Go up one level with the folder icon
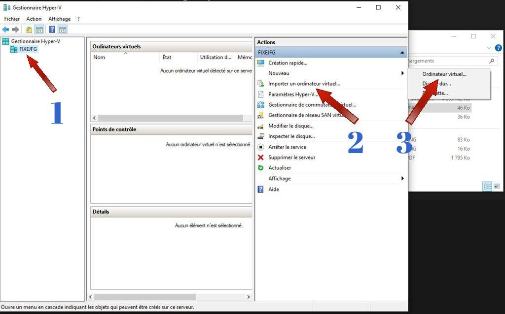The height and width of the screenshot is (314, 505). [29, 30]
